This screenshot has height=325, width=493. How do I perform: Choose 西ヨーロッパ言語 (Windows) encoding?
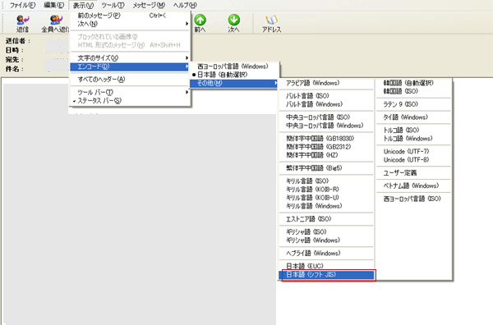[x=234, y=66]
